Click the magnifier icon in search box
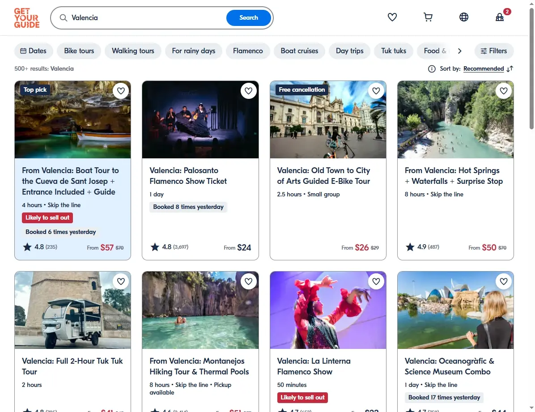The width and height of the screenshot is (535, 412). click(x=64, y=18)
